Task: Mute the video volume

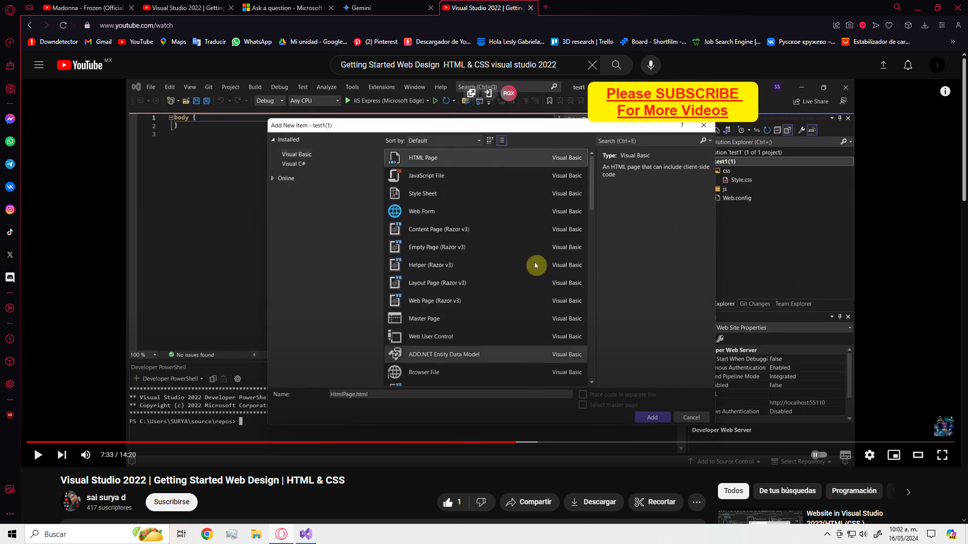Action: pos(86,455)
